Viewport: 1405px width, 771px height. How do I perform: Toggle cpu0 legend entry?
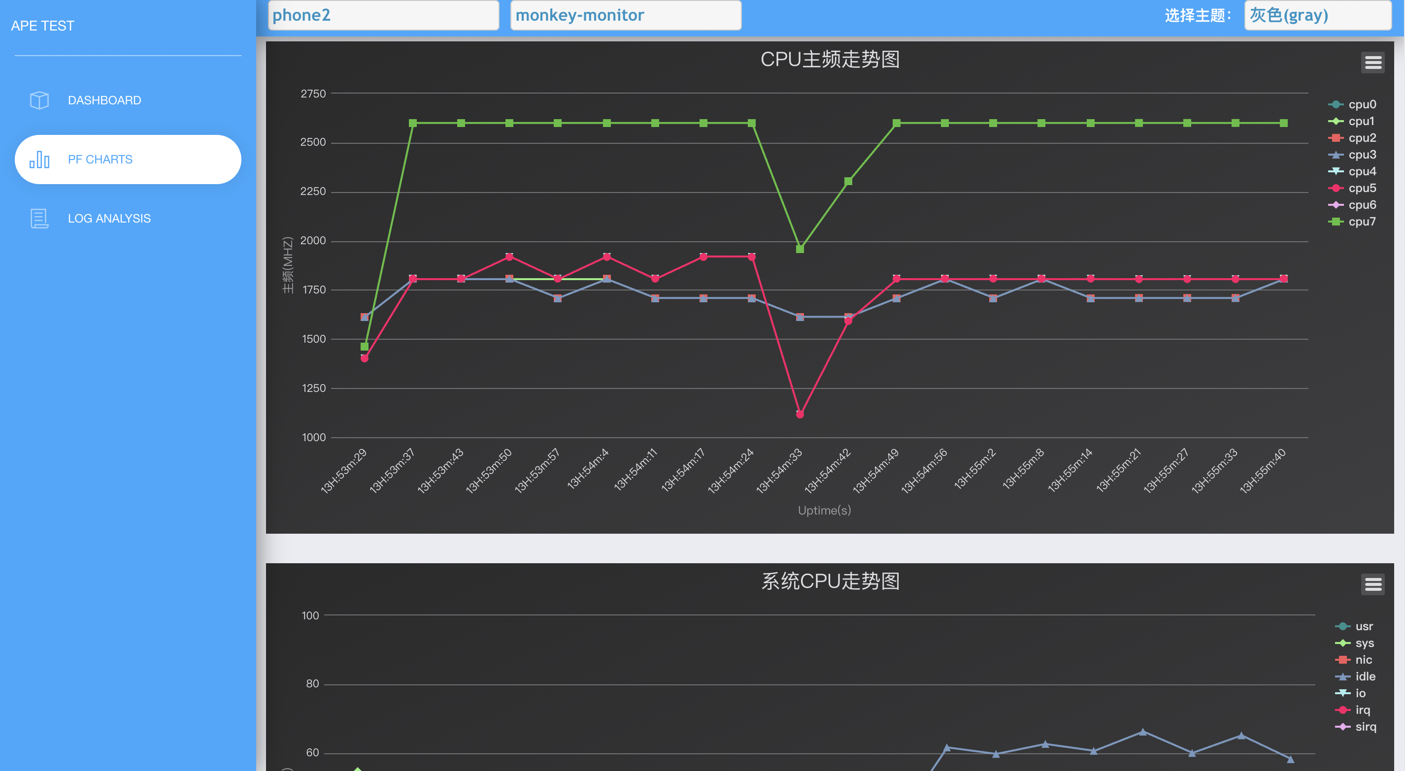(1361, 105)
